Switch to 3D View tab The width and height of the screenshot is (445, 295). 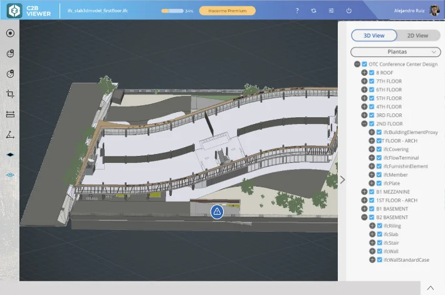[x=374, y=36]
